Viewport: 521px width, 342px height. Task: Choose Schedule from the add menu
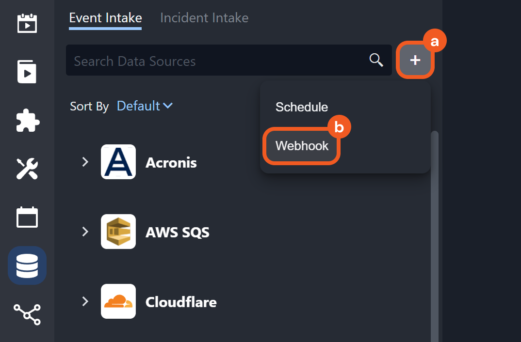click(302, 107)
